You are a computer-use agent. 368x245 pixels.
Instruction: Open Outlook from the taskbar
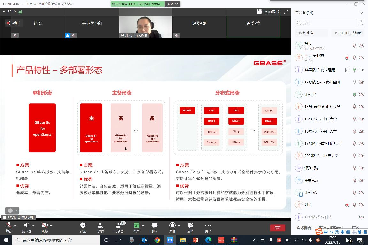click(144, 240)
